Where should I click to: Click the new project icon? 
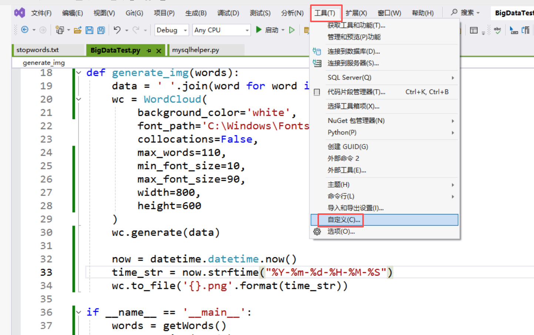tap(60, 30)
